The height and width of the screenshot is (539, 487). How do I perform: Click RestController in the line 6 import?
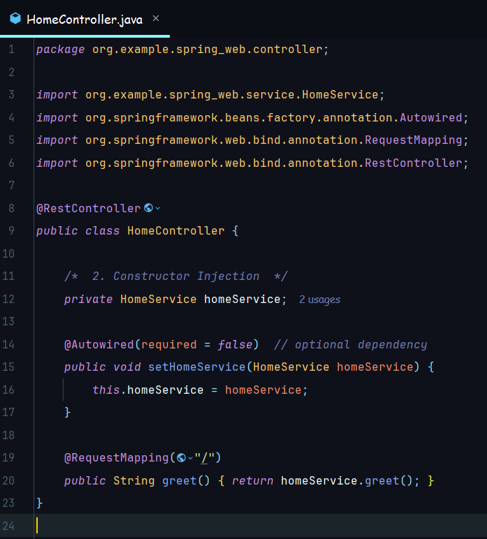pyautogui.click(x=413, y=163)
